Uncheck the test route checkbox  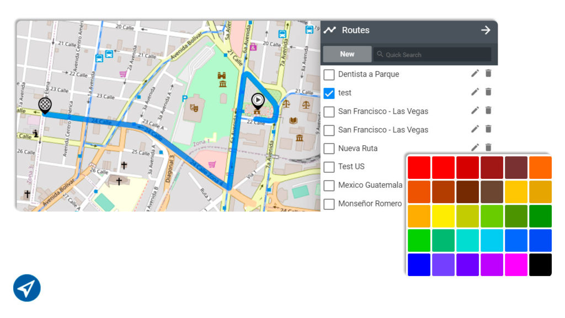pos(329,93)
